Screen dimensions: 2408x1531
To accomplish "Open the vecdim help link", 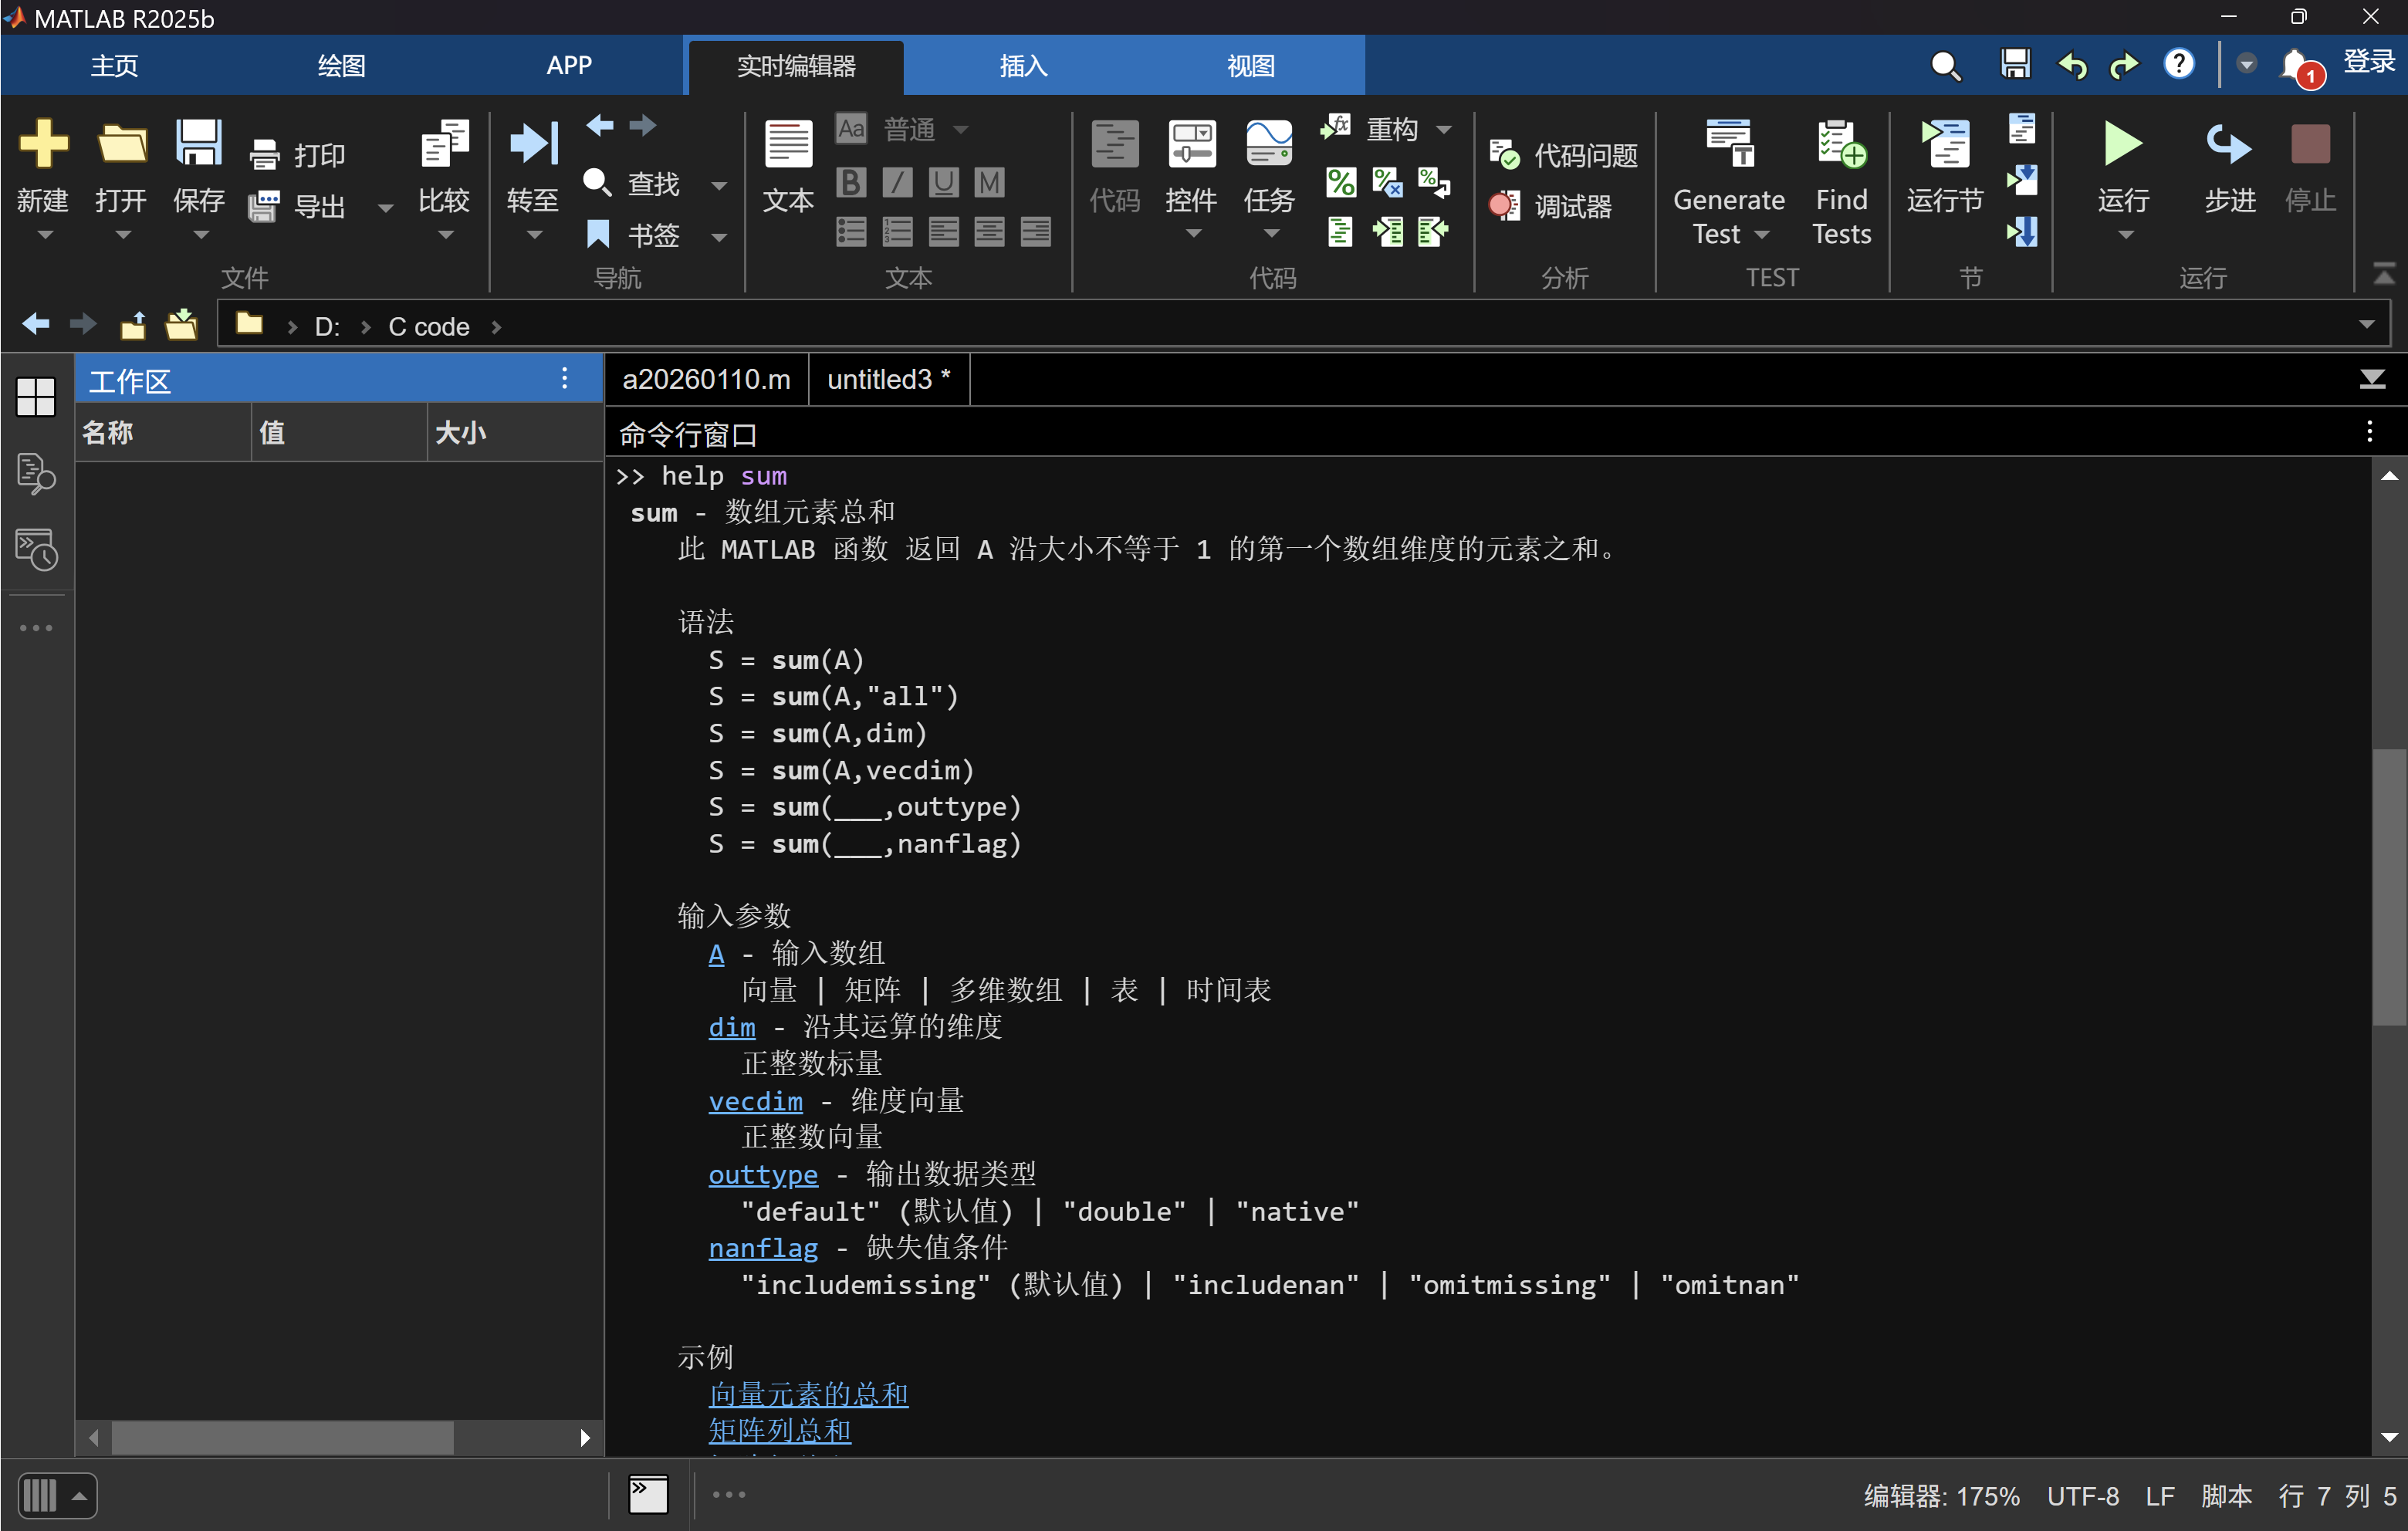I will (x=755, y=1101).
